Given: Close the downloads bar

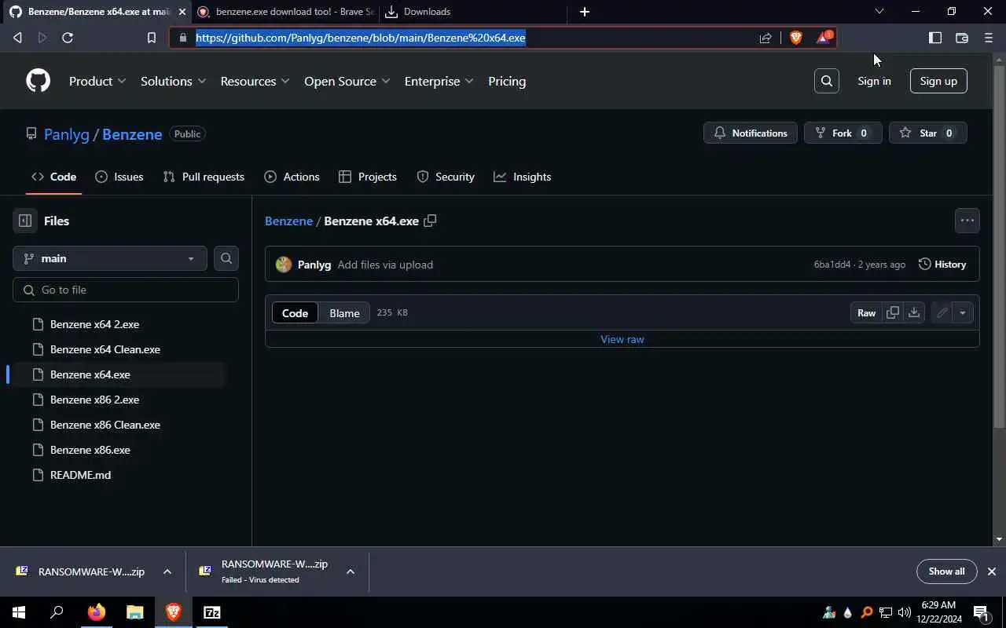Looking at the screenshot, I should coord(992,571).
